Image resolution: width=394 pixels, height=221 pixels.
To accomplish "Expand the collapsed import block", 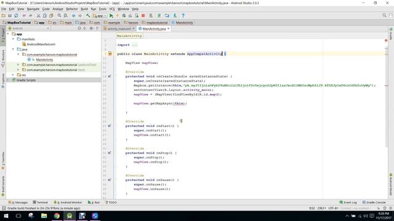I will coord(135,45).
